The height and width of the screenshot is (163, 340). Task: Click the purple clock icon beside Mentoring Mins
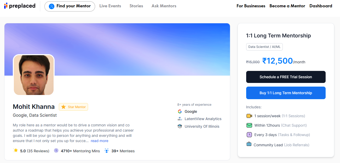click(56, 150)
